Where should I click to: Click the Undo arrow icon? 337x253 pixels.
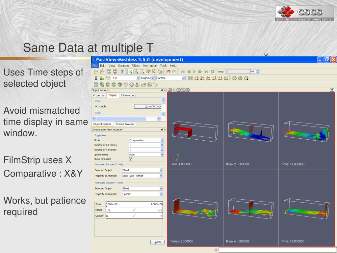[x=168, y=71]
